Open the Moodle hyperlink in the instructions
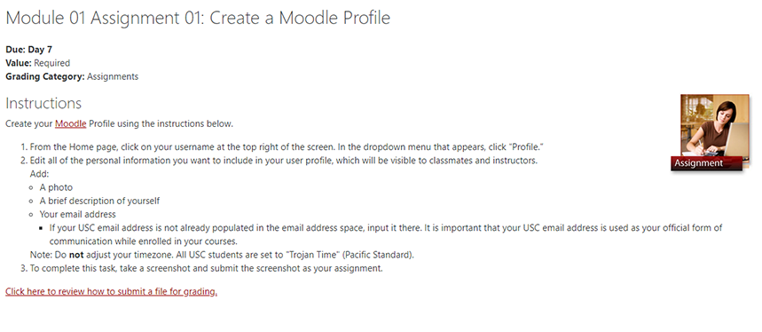Image resolution: width=762 pixels, height=332 pixels. click(x=70, y=123)
